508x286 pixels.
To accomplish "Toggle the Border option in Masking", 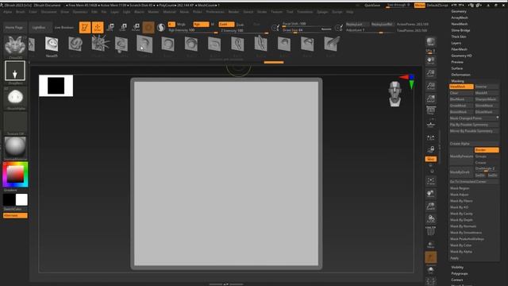I will pyautogui.click(x=487, y=150).
